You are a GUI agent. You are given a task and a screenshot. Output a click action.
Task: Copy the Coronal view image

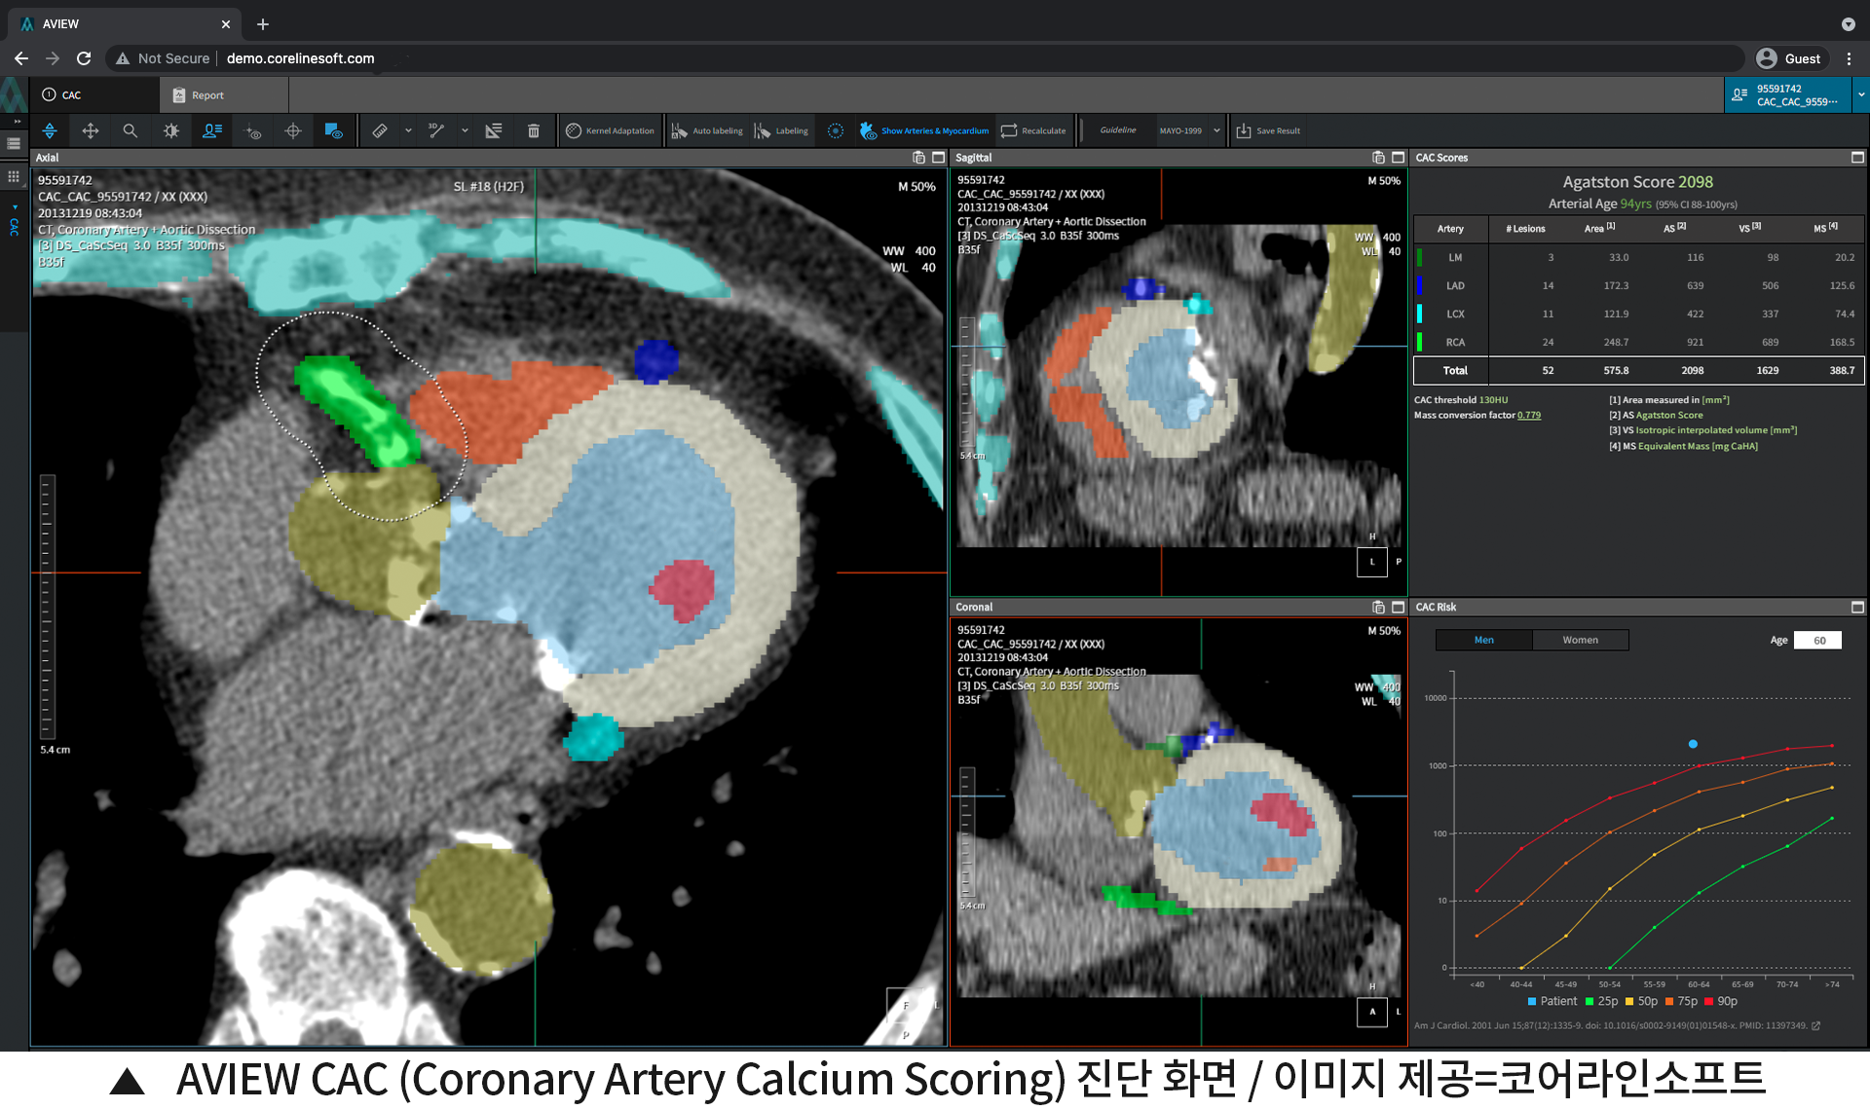point(1378,608)
